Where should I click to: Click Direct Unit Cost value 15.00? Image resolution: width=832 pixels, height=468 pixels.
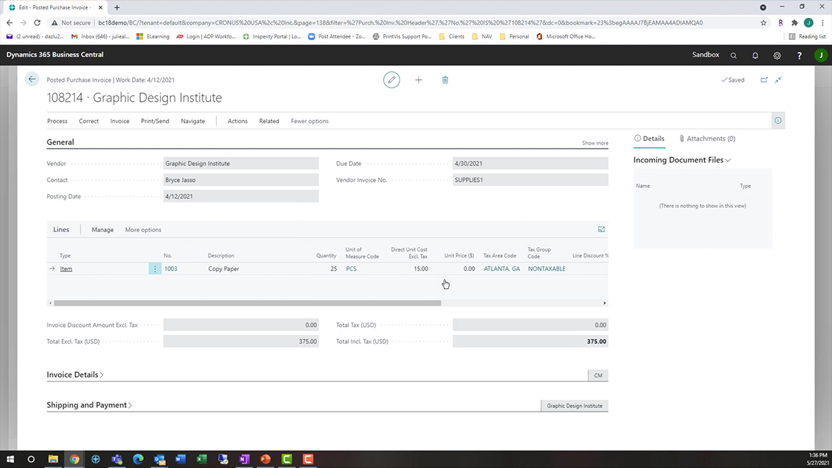point(420,268)
